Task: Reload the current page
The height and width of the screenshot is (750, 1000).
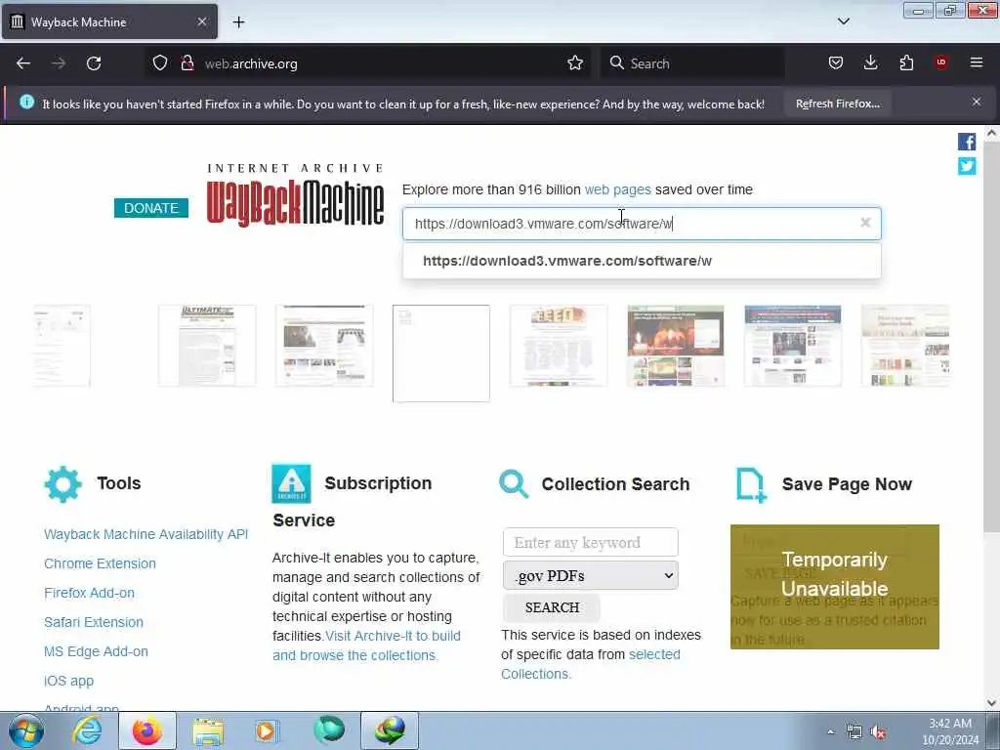Action: coord(94,63)
